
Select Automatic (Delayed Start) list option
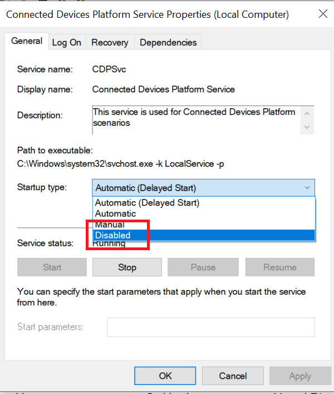point(204,203)
